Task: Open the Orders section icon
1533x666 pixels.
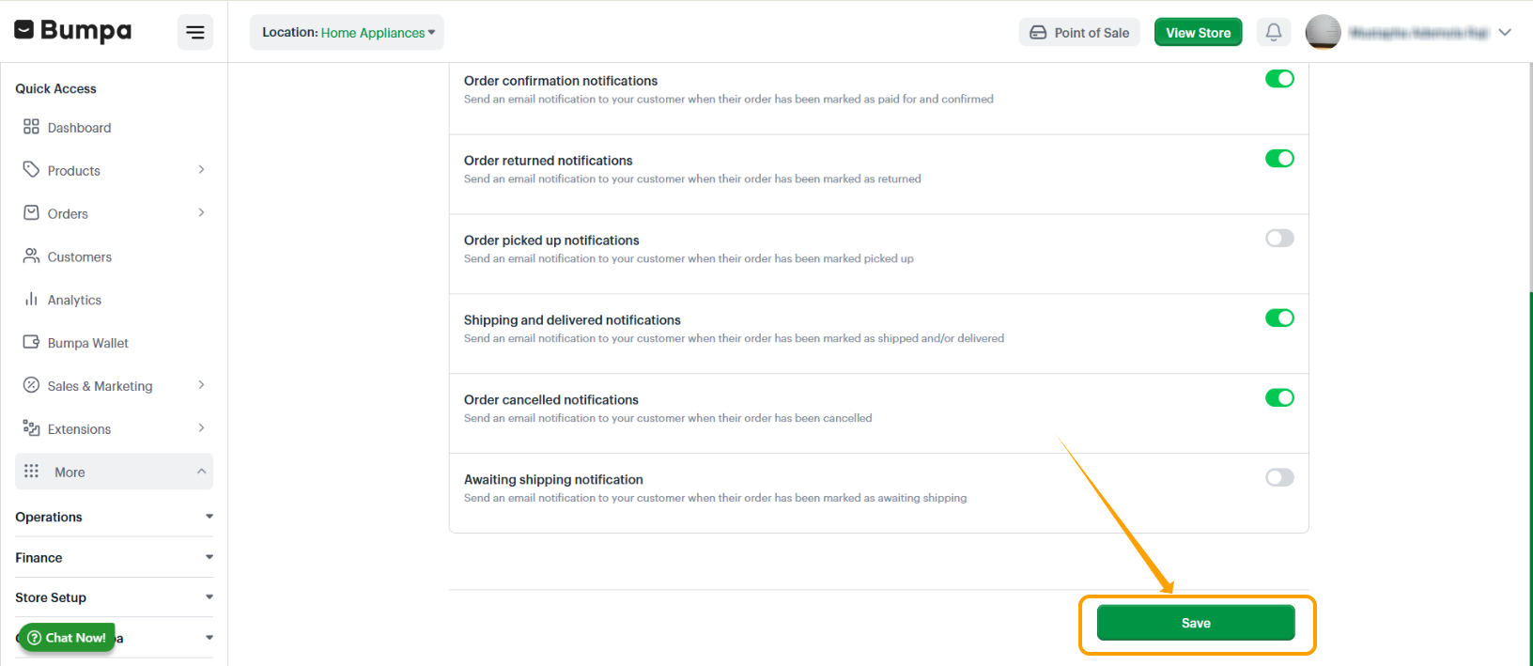Action: [x=32, y=213]
